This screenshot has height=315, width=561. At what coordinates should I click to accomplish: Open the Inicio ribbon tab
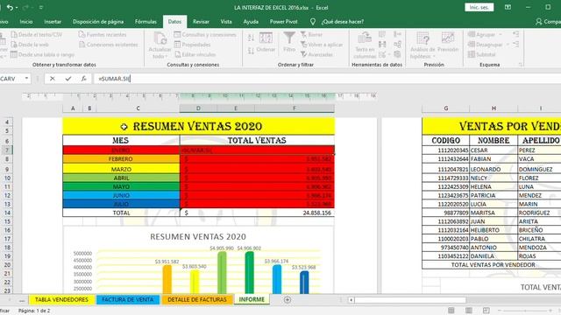click(26, 22)
